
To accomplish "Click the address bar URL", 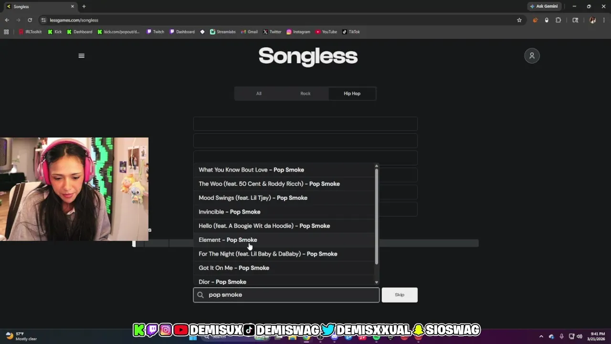I will (74, 20).
